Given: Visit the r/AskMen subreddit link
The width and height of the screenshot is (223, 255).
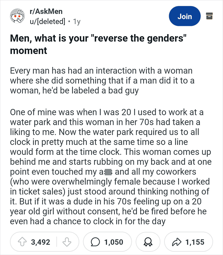Looking at the screenshot, I should pyautogui.click(x=46, y=11).
